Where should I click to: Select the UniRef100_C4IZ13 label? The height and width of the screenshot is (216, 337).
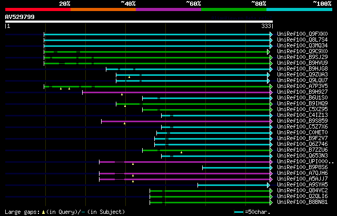(302, 115)
